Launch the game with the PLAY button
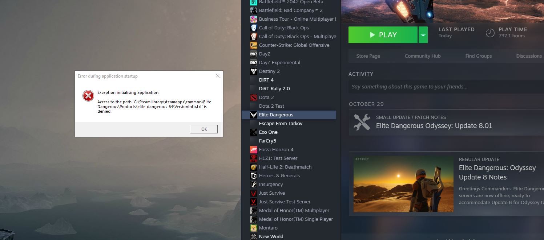The image size is (544, 240). click(x=383, y=35)
